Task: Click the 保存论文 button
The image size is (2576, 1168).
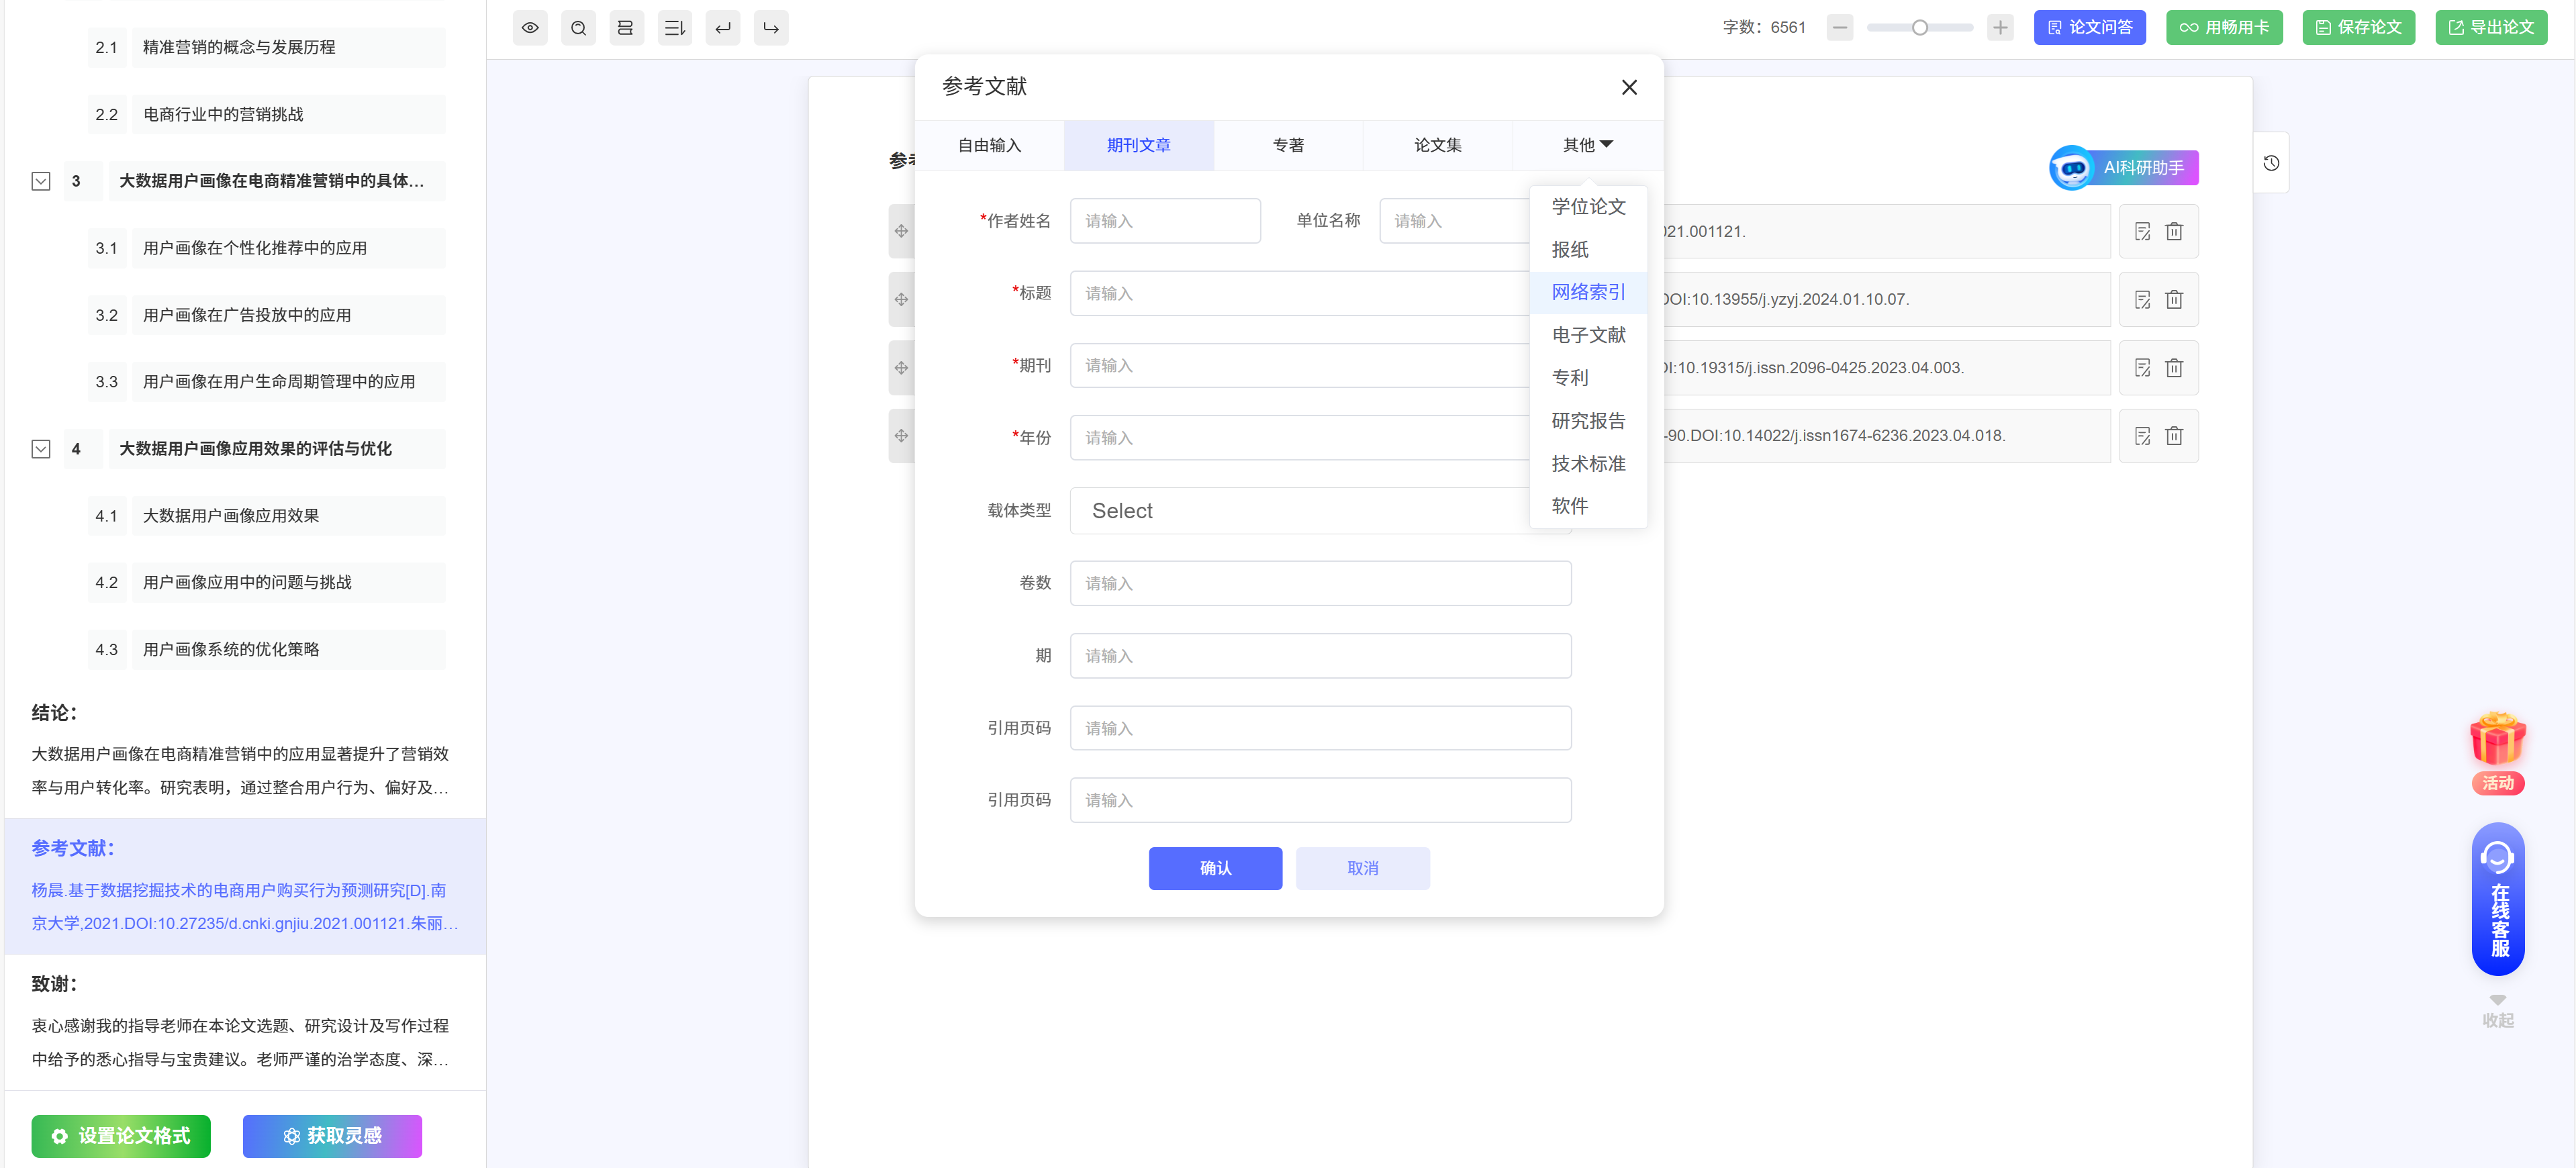Action: click(2358, 28)
